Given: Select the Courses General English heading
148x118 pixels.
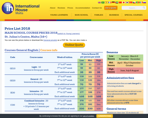Looking at the screenshot, I should (x=21, y=50).
